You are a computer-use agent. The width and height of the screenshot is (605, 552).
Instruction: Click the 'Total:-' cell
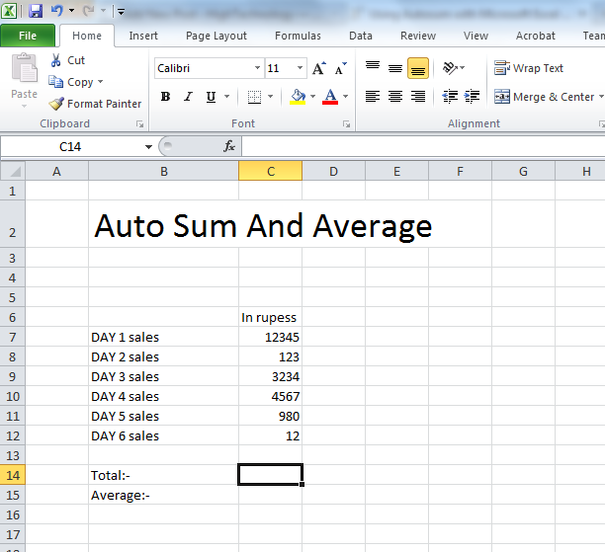coord(163,475)
